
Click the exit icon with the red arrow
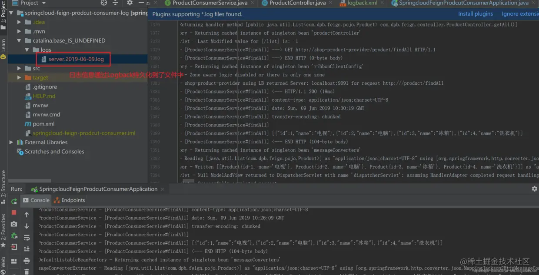(x=14, y=247)
